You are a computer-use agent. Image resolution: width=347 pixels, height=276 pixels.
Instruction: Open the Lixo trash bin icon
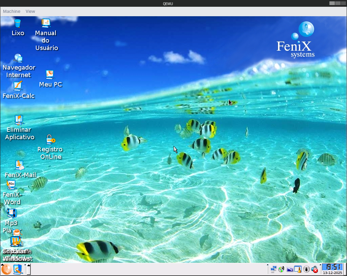(x=18, y=24)
